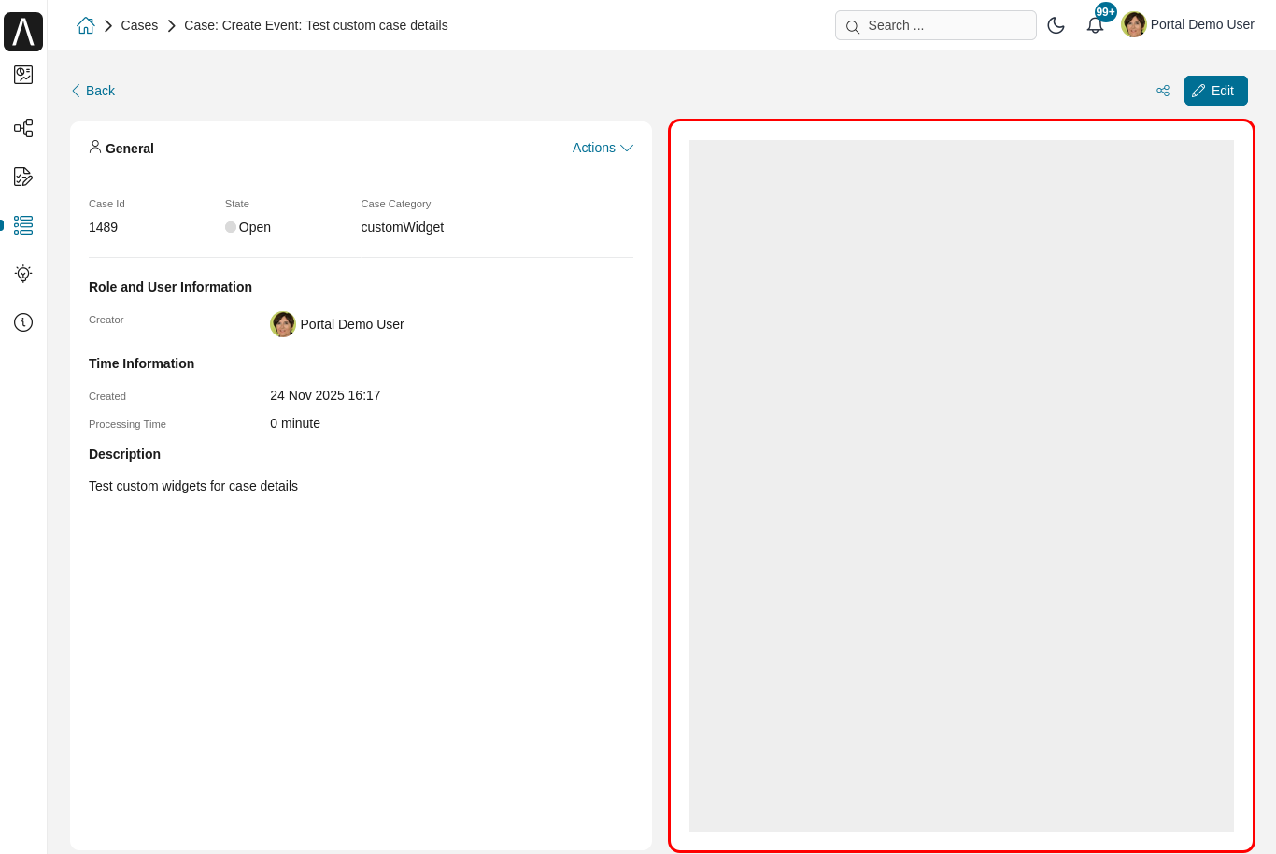Viewport: 1276px width, 854px height.
Task: Select Cases in the breadcrumb
Action: coord(139,25)
